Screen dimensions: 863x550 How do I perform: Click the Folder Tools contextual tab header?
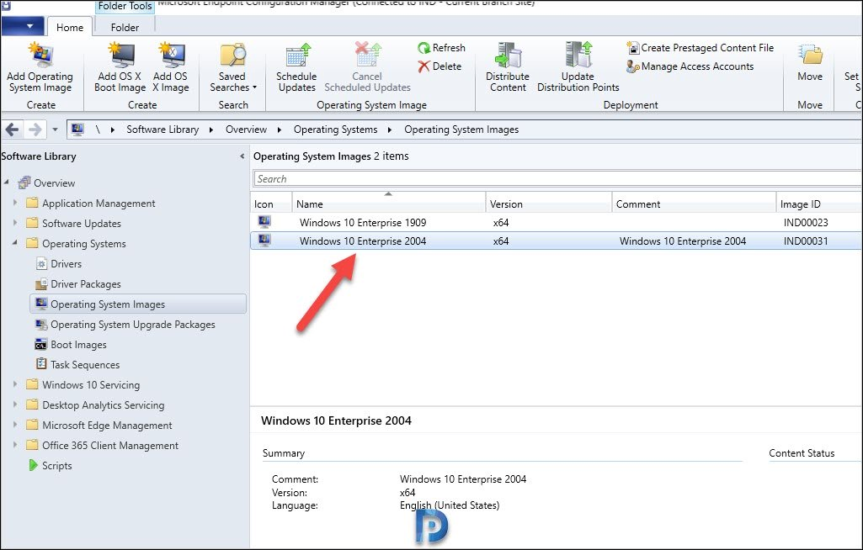click(x=125, y=6)
